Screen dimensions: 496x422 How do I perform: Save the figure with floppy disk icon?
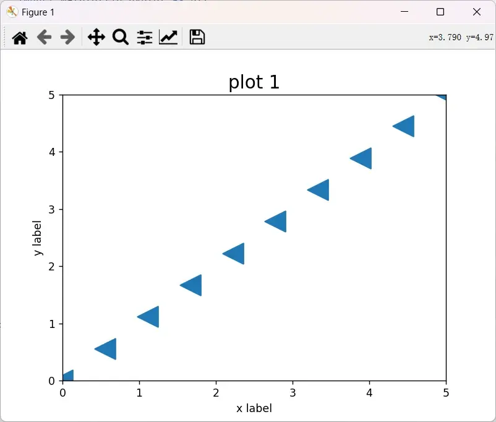197,37
